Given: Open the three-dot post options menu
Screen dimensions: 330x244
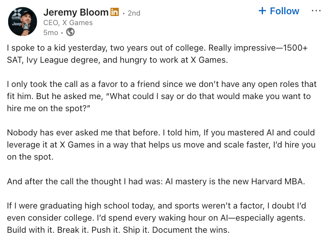Looking at the screenshot, I should [316, 11].
